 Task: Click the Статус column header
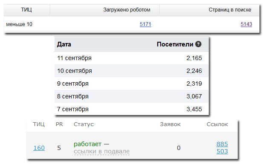(x=84, y=124)
